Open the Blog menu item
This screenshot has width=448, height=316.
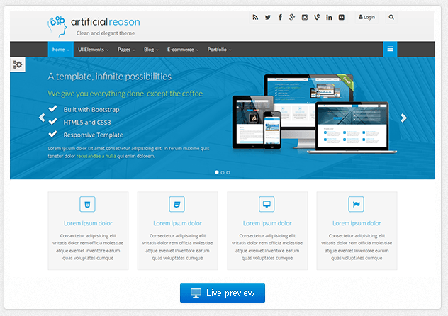150,50
